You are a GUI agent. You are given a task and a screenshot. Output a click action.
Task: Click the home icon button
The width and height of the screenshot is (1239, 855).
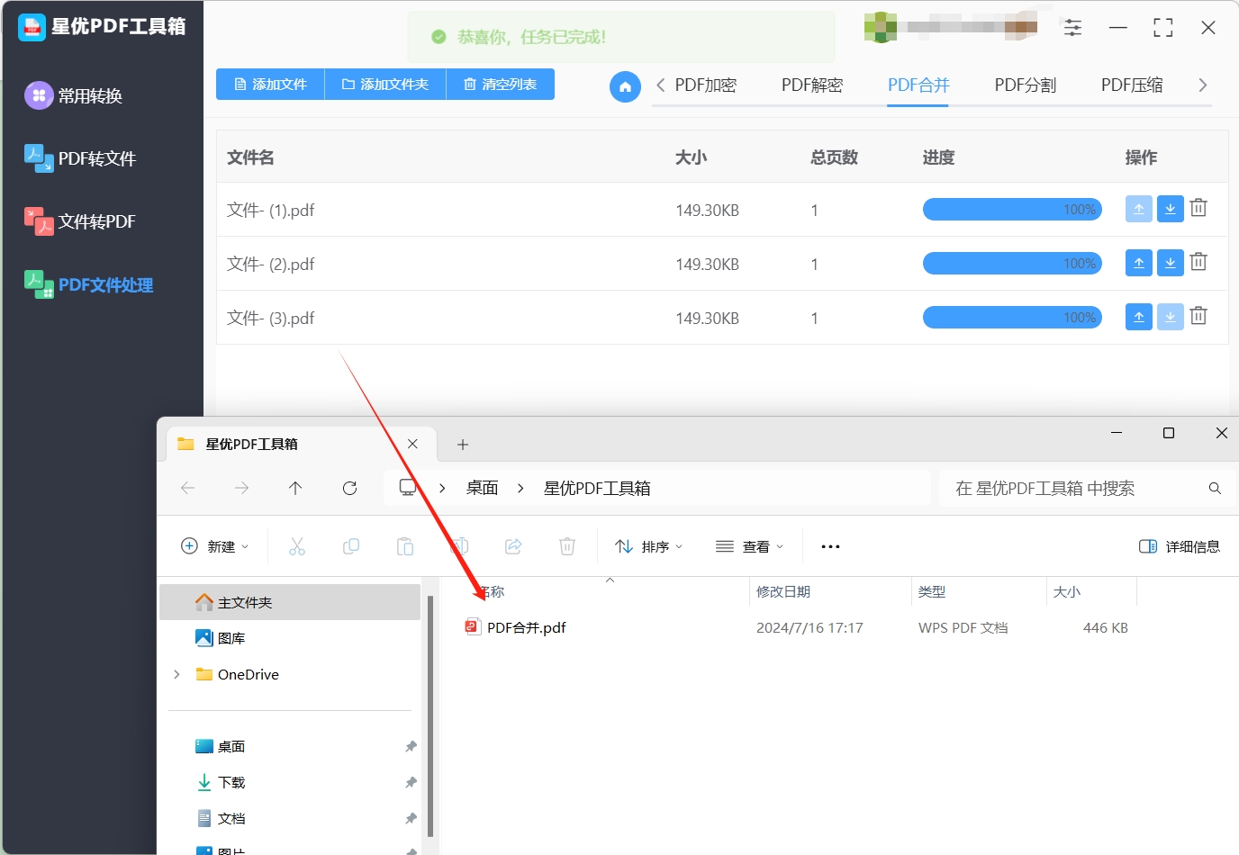625,86
